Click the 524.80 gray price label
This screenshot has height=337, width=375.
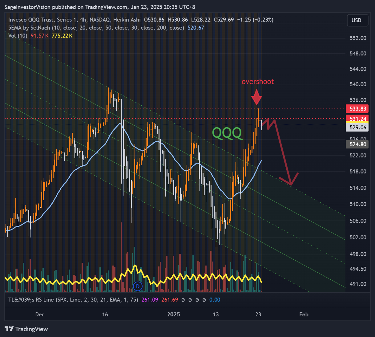click(x=357, y=144)
